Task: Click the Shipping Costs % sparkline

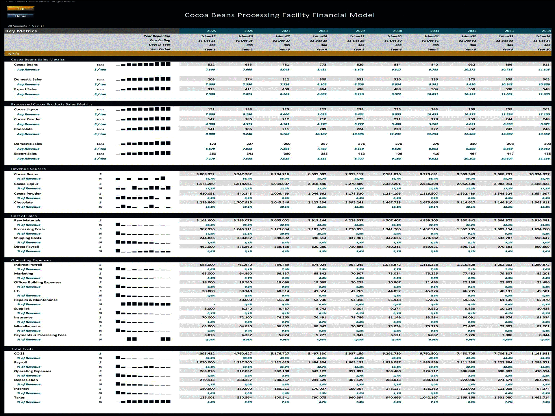Action: point(143,242)
